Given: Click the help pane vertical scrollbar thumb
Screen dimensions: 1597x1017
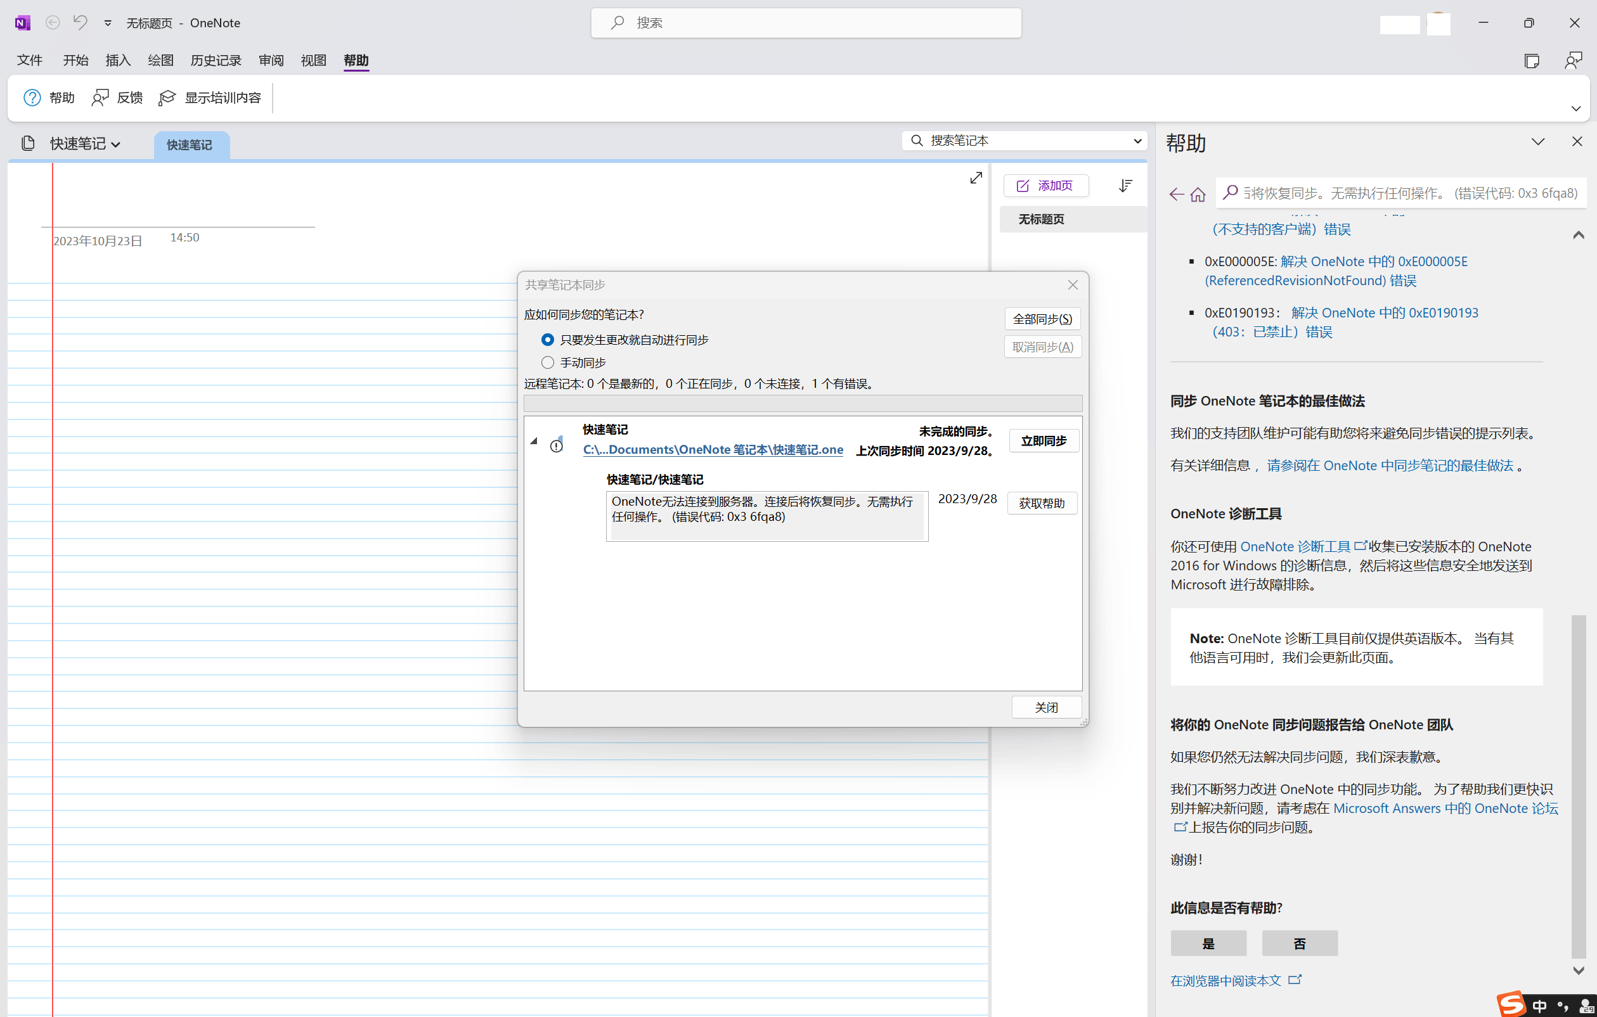Looking at the screenshot, I should pyautogui.click(x=1579, y=786).
